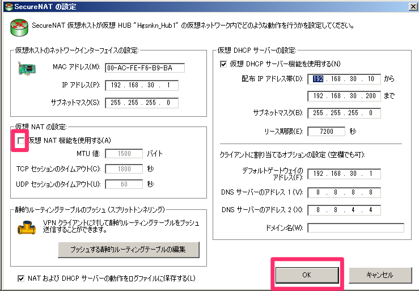Click the 仮想 DHCP サーバーの設定 group label
The height and width of the screenshot is (291, 419).
point(256,50)
